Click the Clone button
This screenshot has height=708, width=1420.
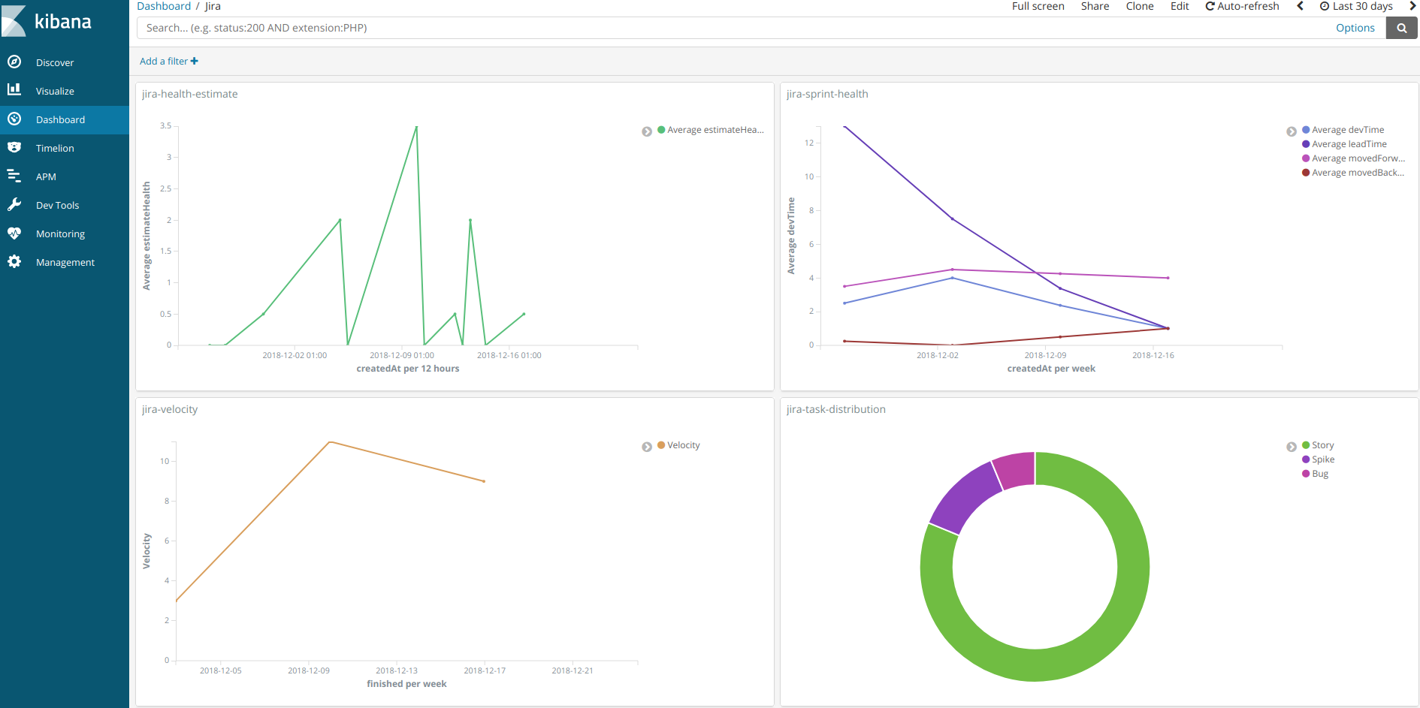click(1140, 6)
